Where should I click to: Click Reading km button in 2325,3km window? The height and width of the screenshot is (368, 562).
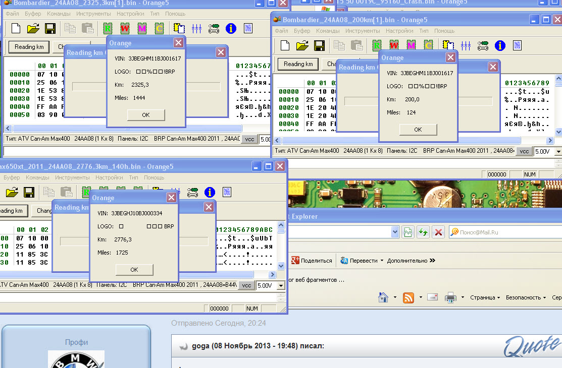(29, 47)
